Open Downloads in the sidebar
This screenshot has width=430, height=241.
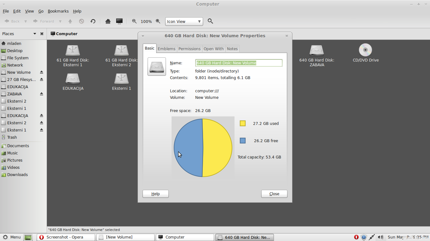[17, 175]
